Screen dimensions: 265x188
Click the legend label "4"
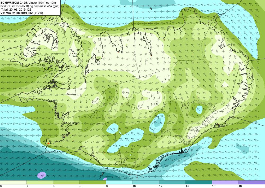coord(54,186)
